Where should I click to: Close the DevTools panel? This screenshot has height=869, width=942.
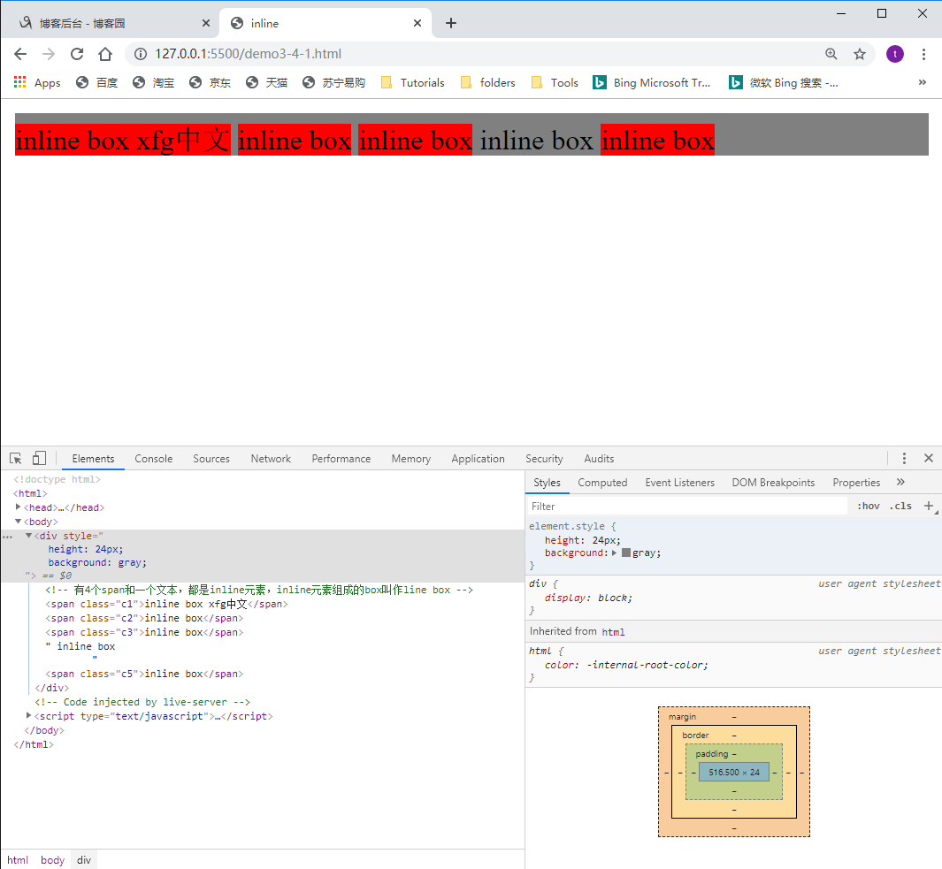pos(929,458)
